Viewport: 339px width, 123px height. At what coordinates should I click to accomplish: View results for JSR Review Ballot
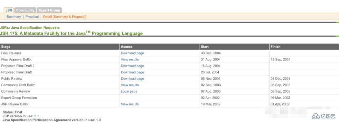[130, 104]
